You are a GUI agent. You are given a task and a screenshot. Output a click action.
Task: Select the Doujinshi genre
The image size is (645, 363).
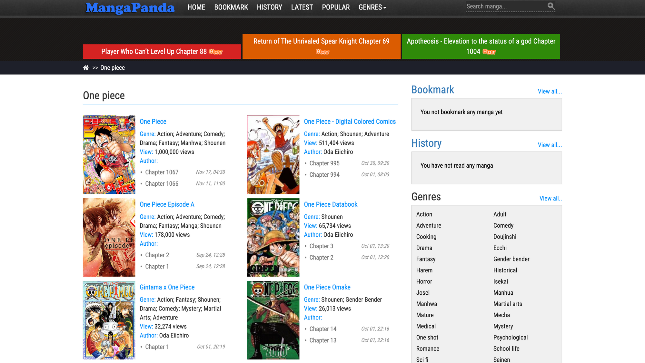[x=505, y=237]
